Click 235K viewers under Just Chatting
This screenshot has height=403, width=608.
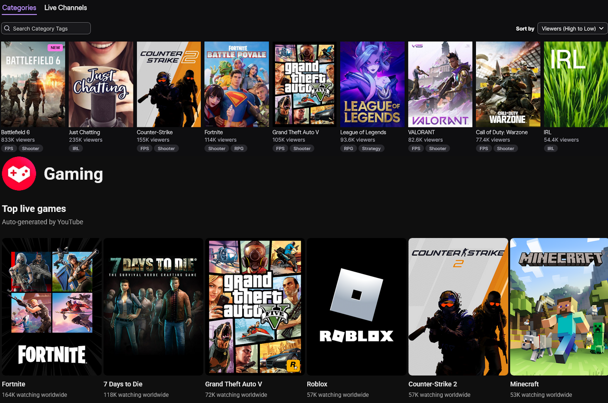[85, 140]
